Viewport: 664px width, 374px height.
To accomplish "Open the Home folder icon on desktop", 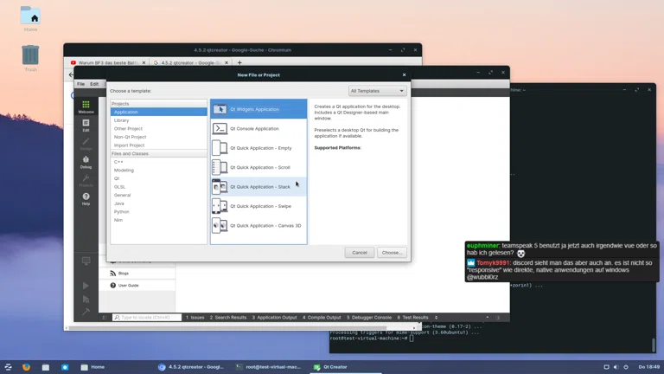I will click(30, 16).
